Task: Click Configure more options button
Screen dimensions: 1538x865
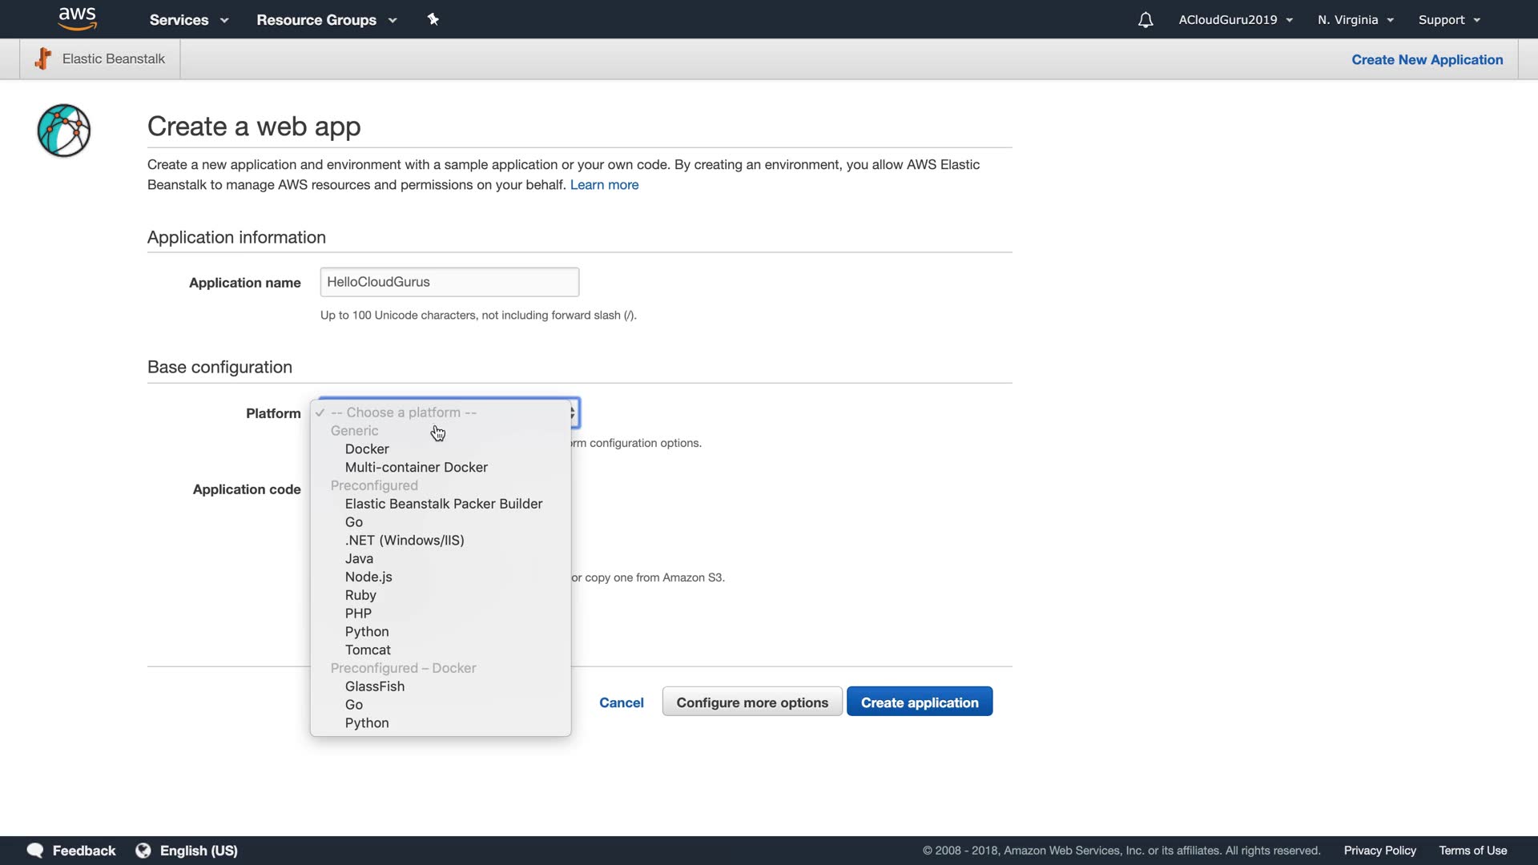Action: click(x=751, y=702)
